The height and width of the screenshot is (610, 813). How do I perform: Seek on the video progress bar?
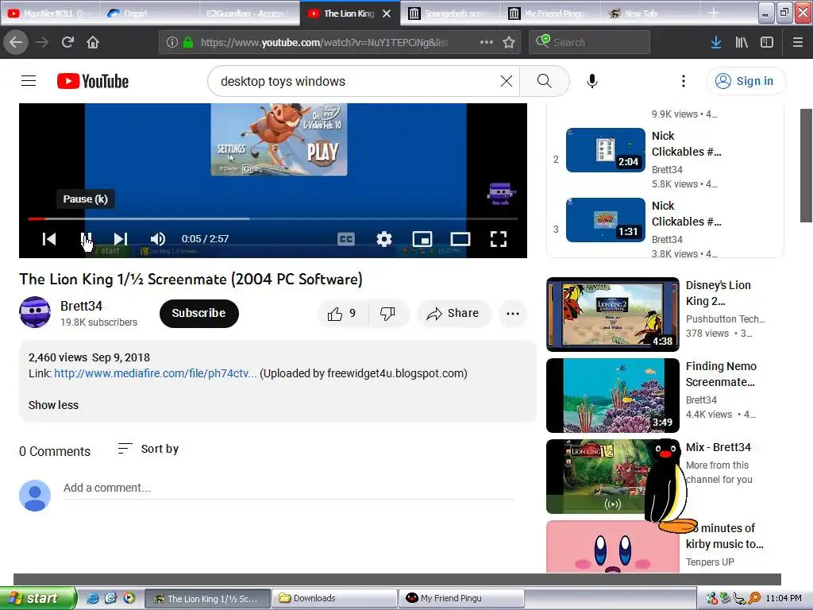point(273,219)
